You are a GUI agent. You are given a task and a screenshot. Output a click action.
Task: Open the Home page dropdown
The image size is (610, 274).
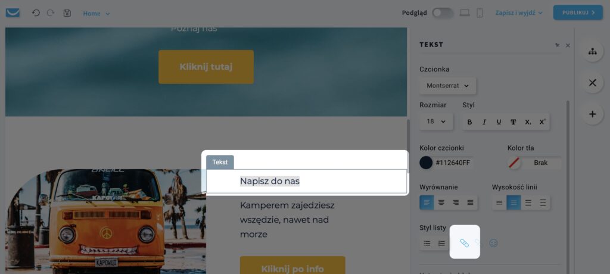click(97, 13)
